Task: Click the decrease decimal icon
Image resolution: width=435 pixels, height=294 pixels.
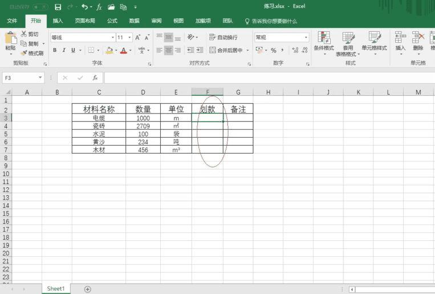Action: (304, 50)
